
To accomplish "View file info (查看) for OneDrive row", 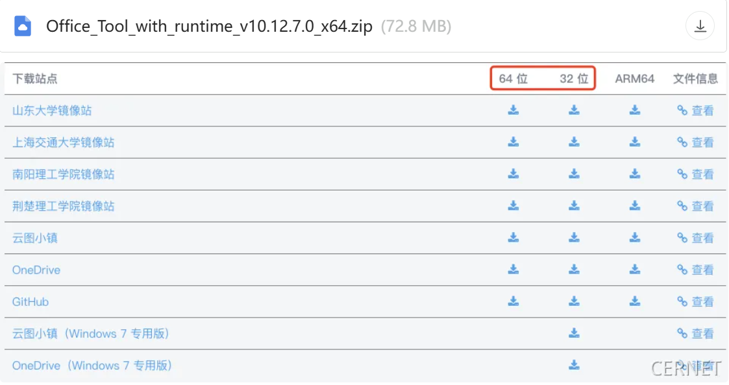I will (x=695, y=269).
